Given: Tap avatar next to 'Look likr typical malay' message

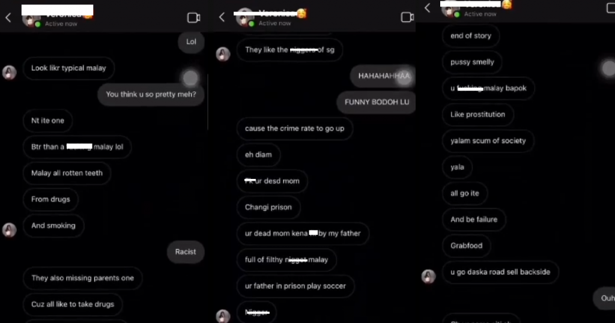Looking at the screenshot, I should pos(10,73).
